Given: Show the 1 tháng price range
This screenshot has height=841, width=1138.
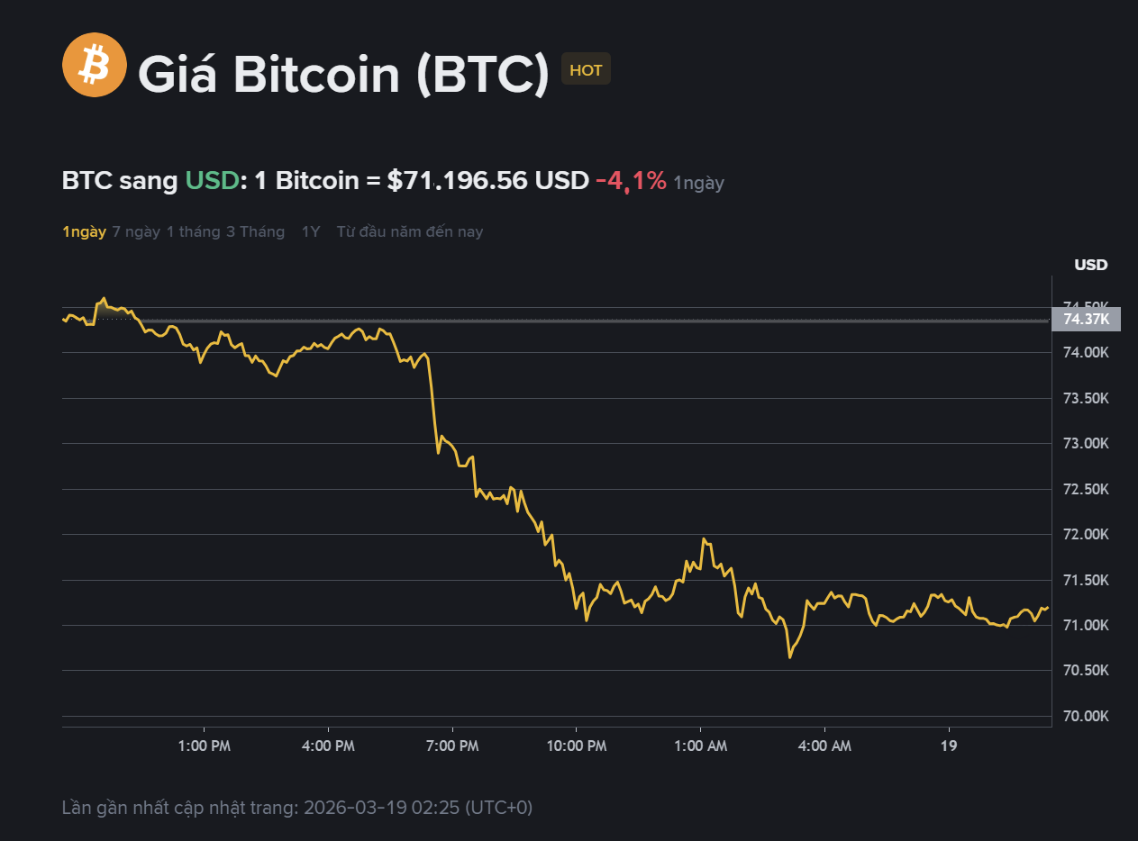Looking at the screenshot, I should (x=193, y=231).
